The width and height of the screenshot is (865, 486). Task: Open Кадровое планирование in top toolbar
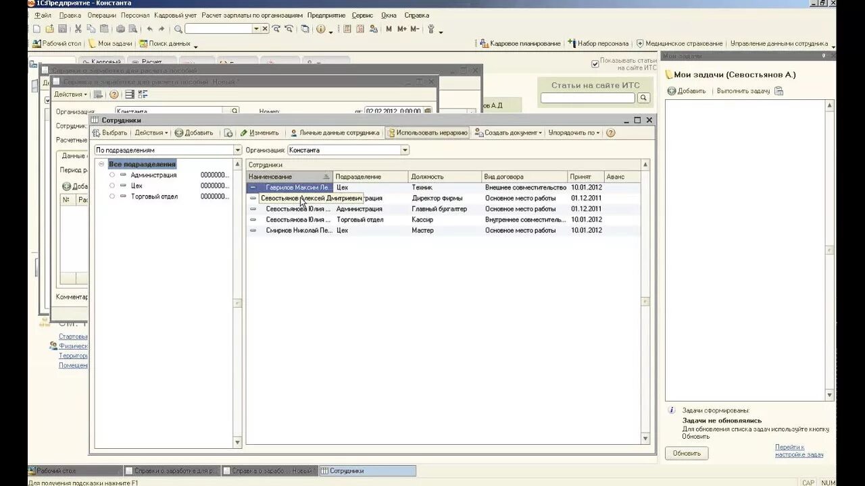click(x=520, y=44)
